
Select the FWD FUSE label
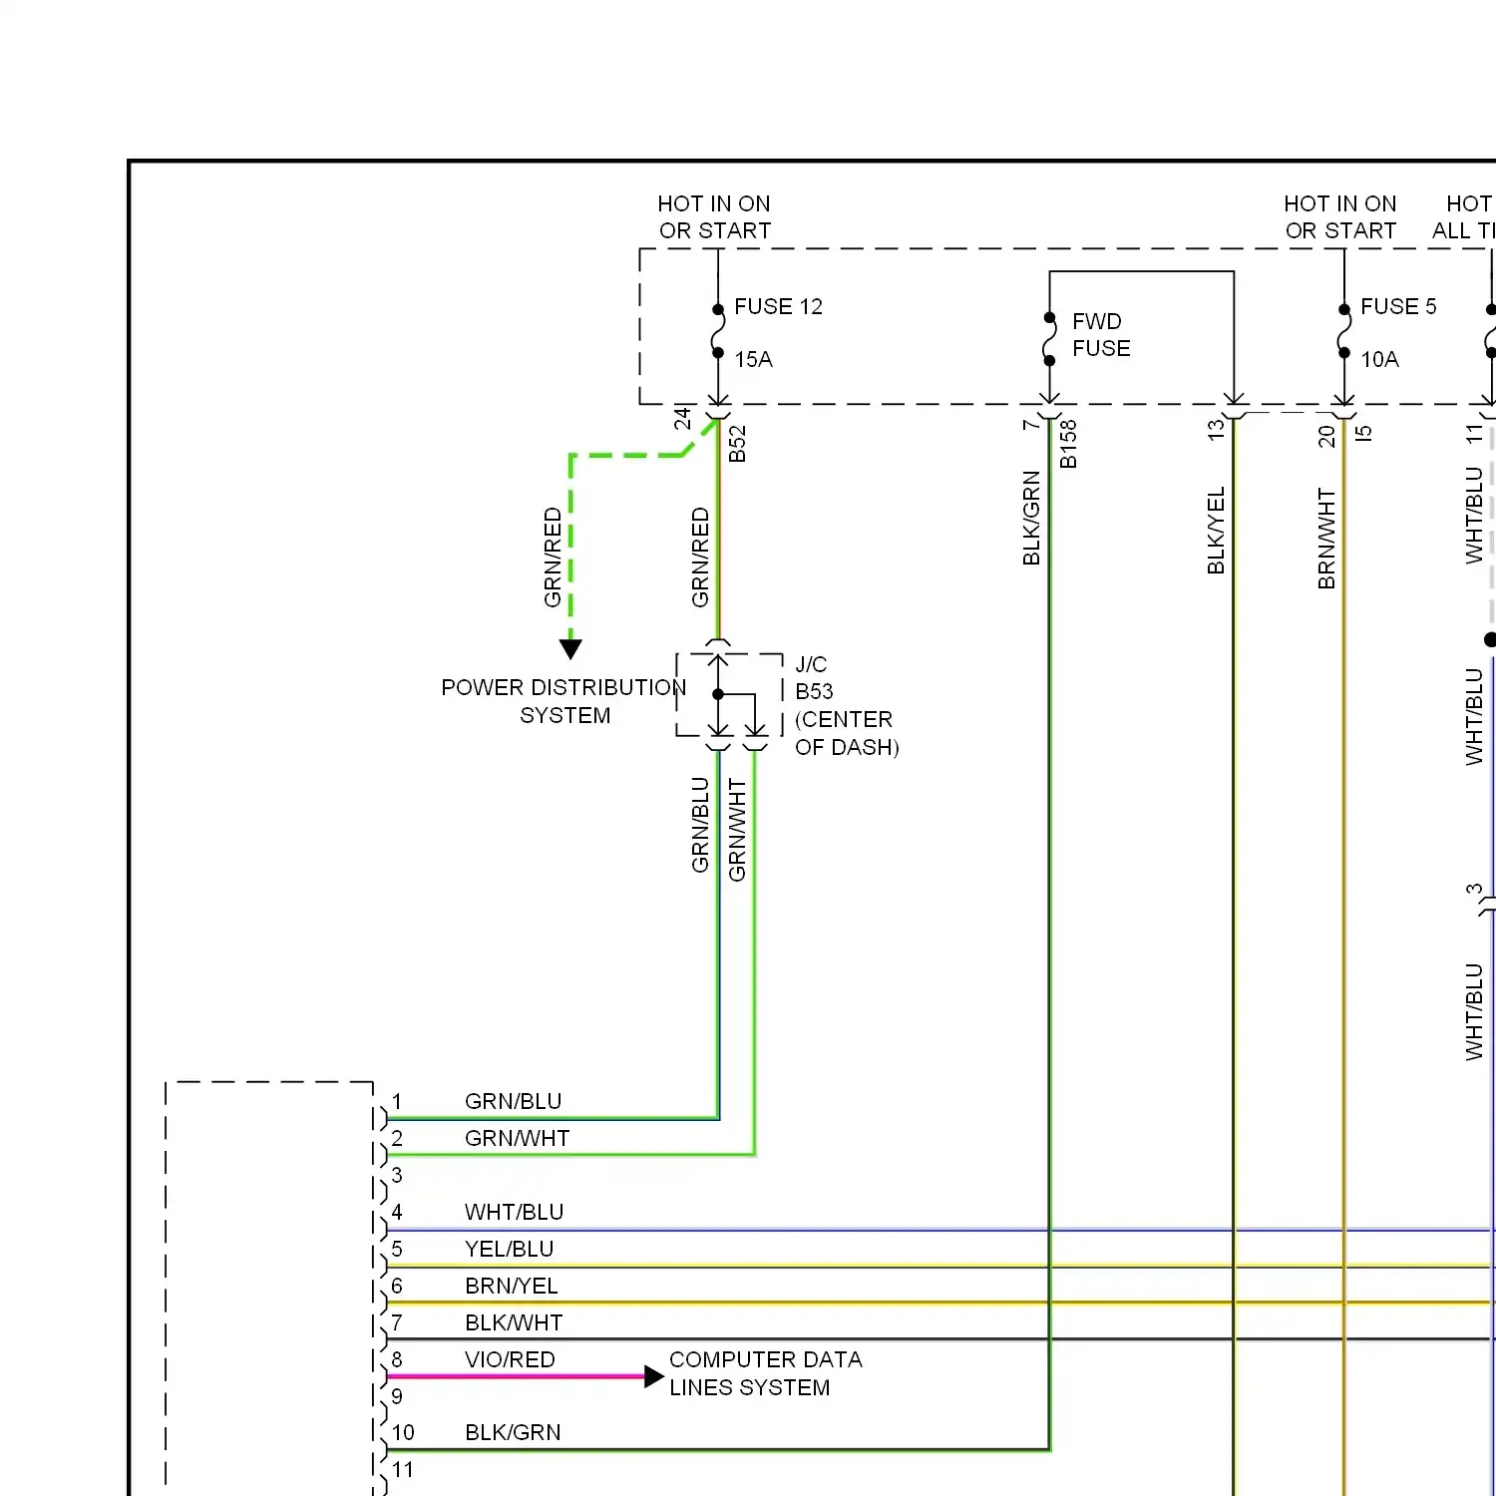1101,335
